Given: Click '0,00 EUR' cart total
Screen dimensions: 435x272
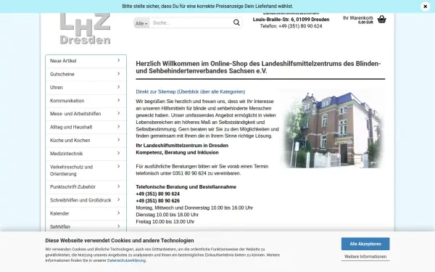Looking at the screenshot, I should pyautogui.click(x=365, y=22).
